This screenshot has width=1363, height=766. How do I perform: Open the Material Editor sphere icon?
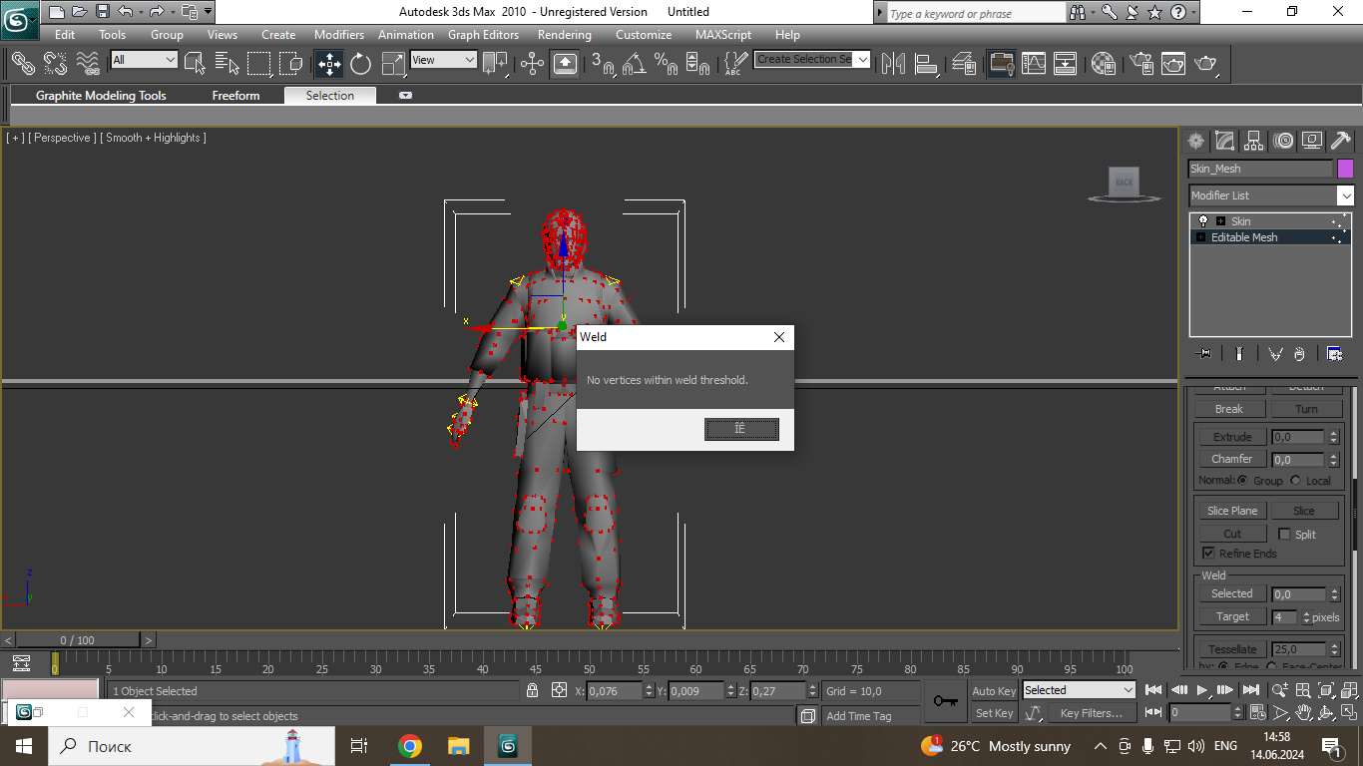[1103, 64]
